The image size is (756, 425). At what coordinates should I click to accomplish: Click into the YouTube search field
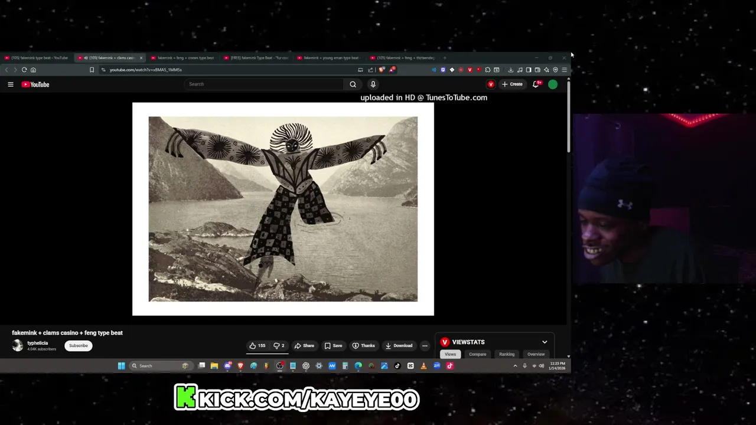click(264, 84)
